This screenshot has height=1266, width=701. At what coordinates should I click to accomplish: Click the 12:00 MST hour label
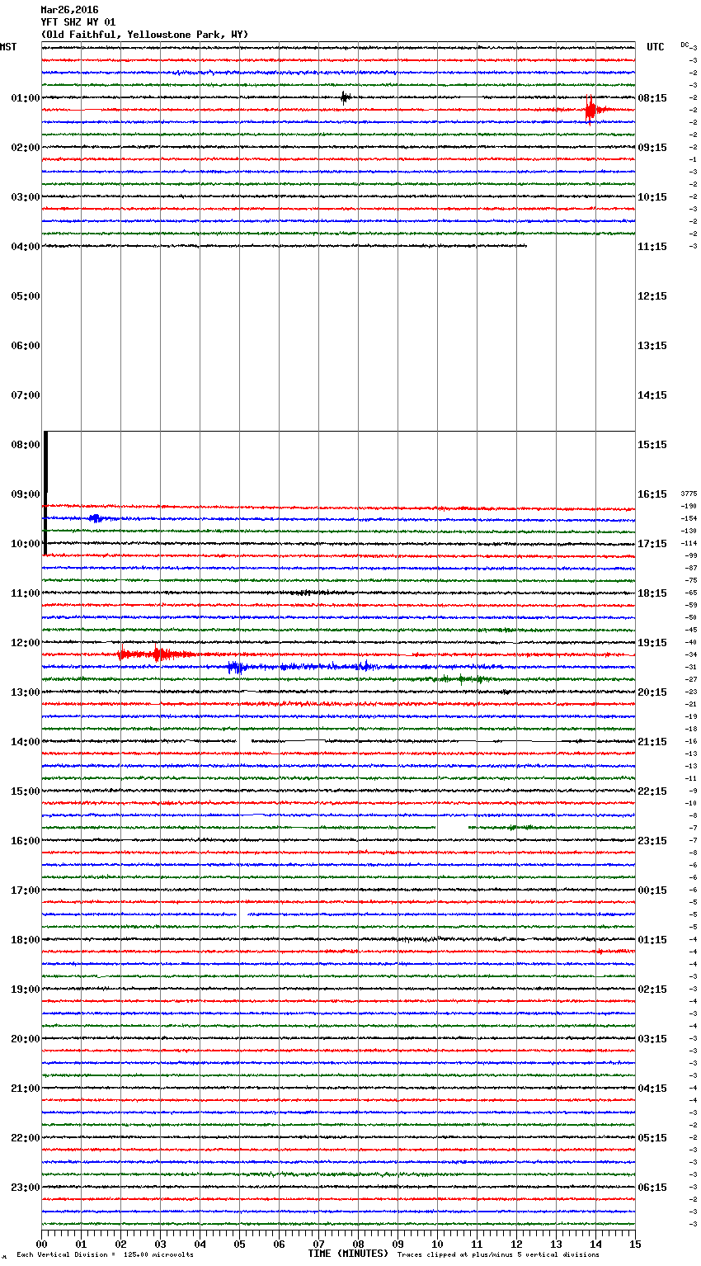click(x=26, y=643)
